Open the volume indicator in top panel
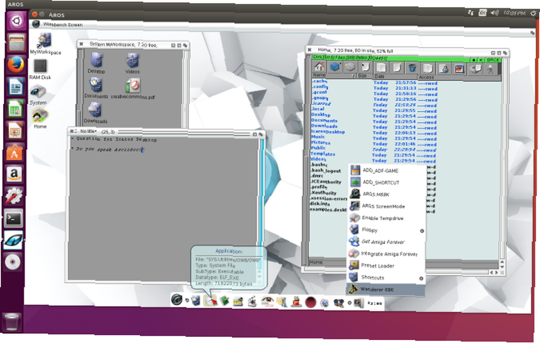This screenshot has width=540, height=344. 495,13
